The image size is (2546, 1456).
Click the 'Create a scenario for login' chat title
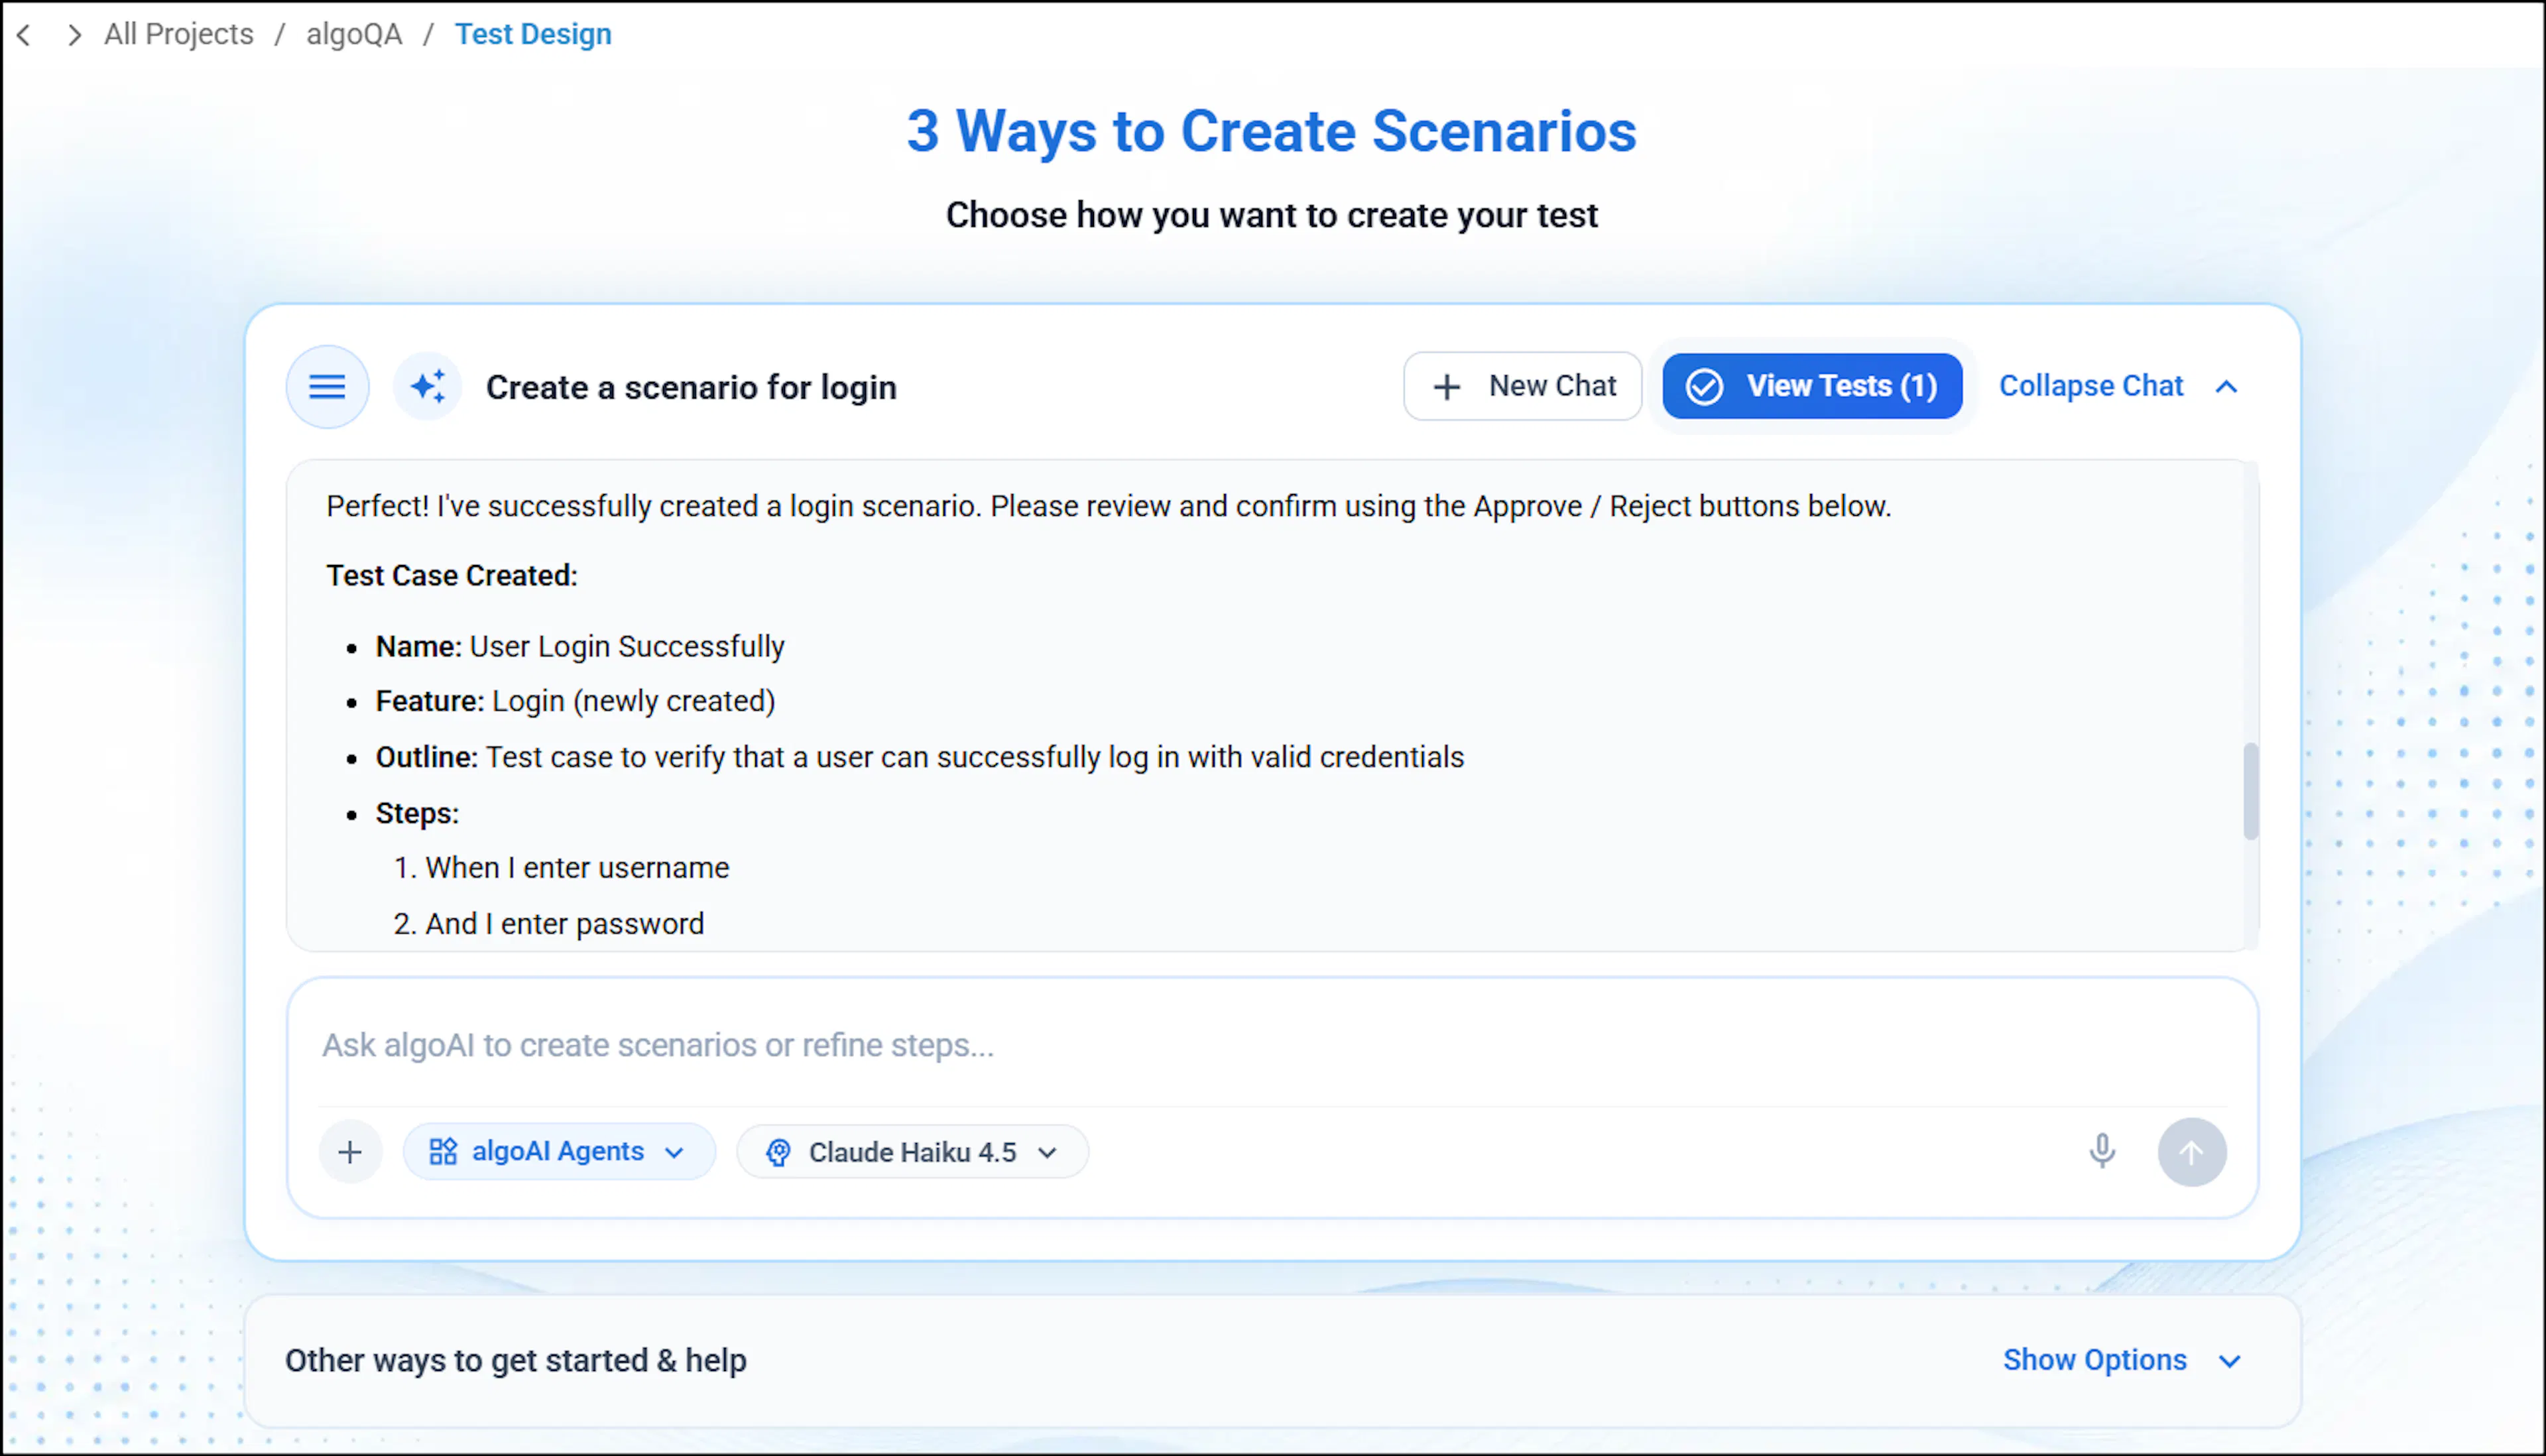[691, 387]
